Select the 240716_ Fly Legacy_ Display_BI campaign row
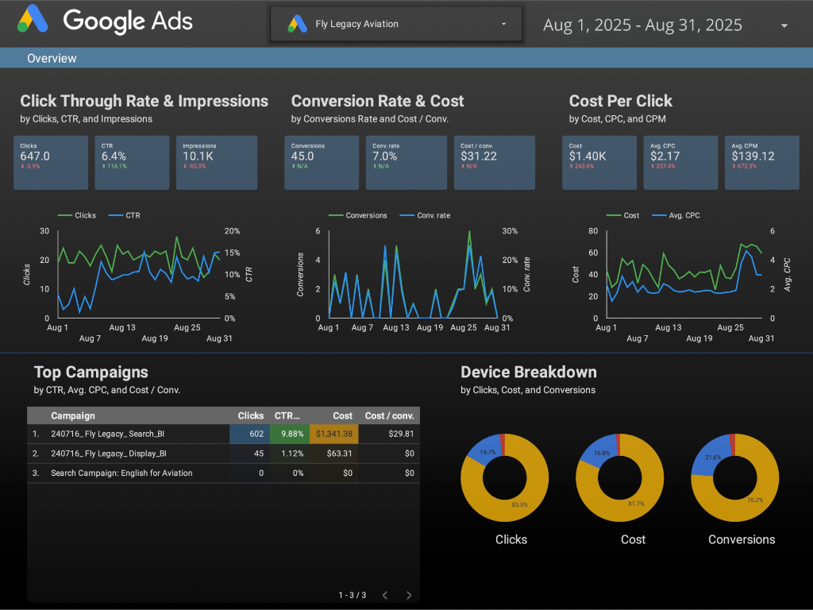 223,454
